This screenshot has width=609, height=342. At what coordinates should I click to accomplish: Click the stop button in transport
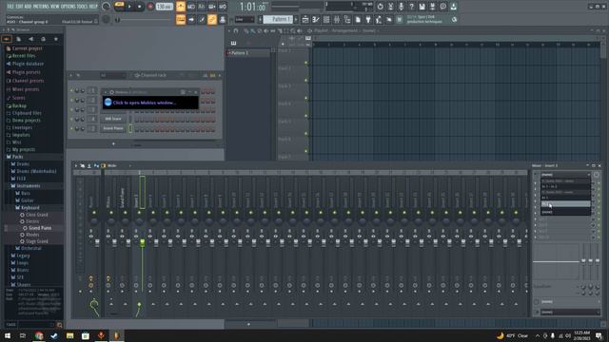pyautogui.click(x=140, y=7)
